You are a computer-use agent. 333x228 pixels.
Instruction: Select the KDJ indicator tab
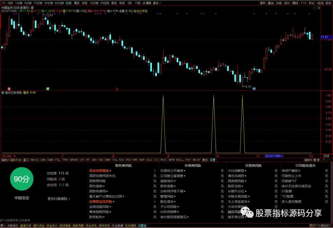coord(149,160)
